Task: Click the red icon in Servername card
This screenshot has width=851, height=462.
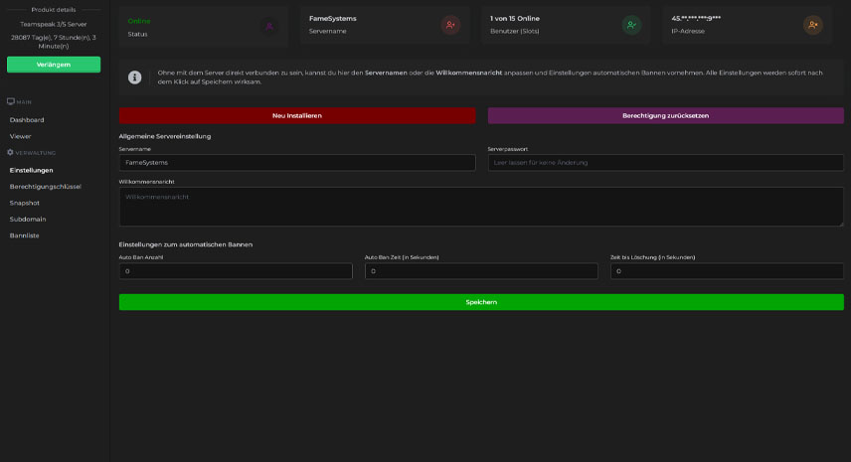Action: 450,25
